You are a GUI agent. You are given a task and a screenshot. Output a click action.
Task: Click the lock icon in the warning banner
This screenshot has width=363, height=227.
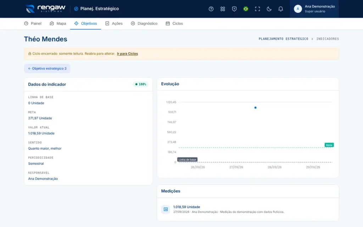pyautogui.click(x=30, y=54)
